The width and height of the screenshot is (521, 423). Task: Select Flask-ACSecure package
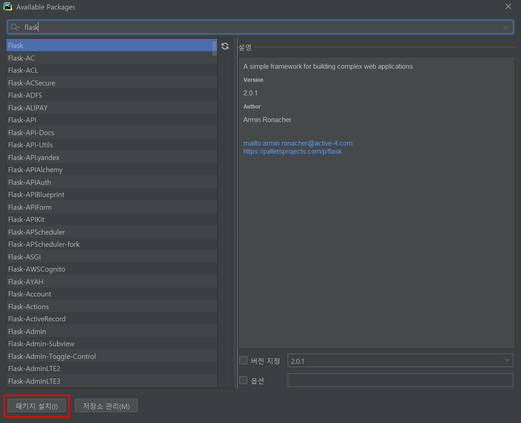[x=112, y=83]
